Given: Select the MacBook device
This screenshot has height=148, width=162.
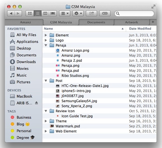Looking at the screenshot, I should (21, 96).
